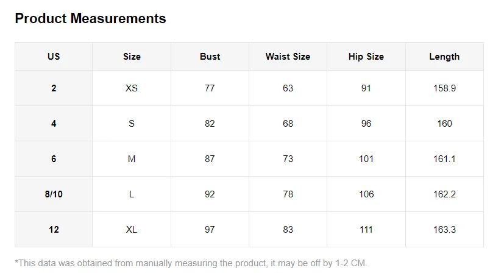504x279 pixels.
Task: Select the bust value 77
Action: [210, 88]
